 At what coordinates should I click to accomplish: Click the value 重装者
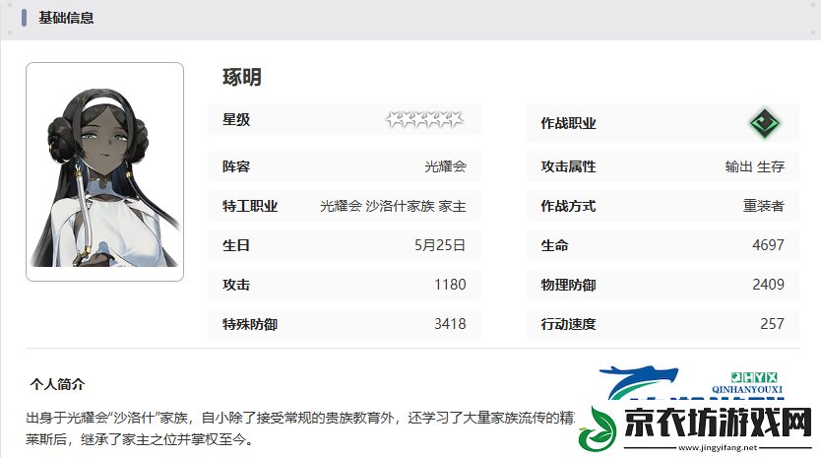coord(763,206)
